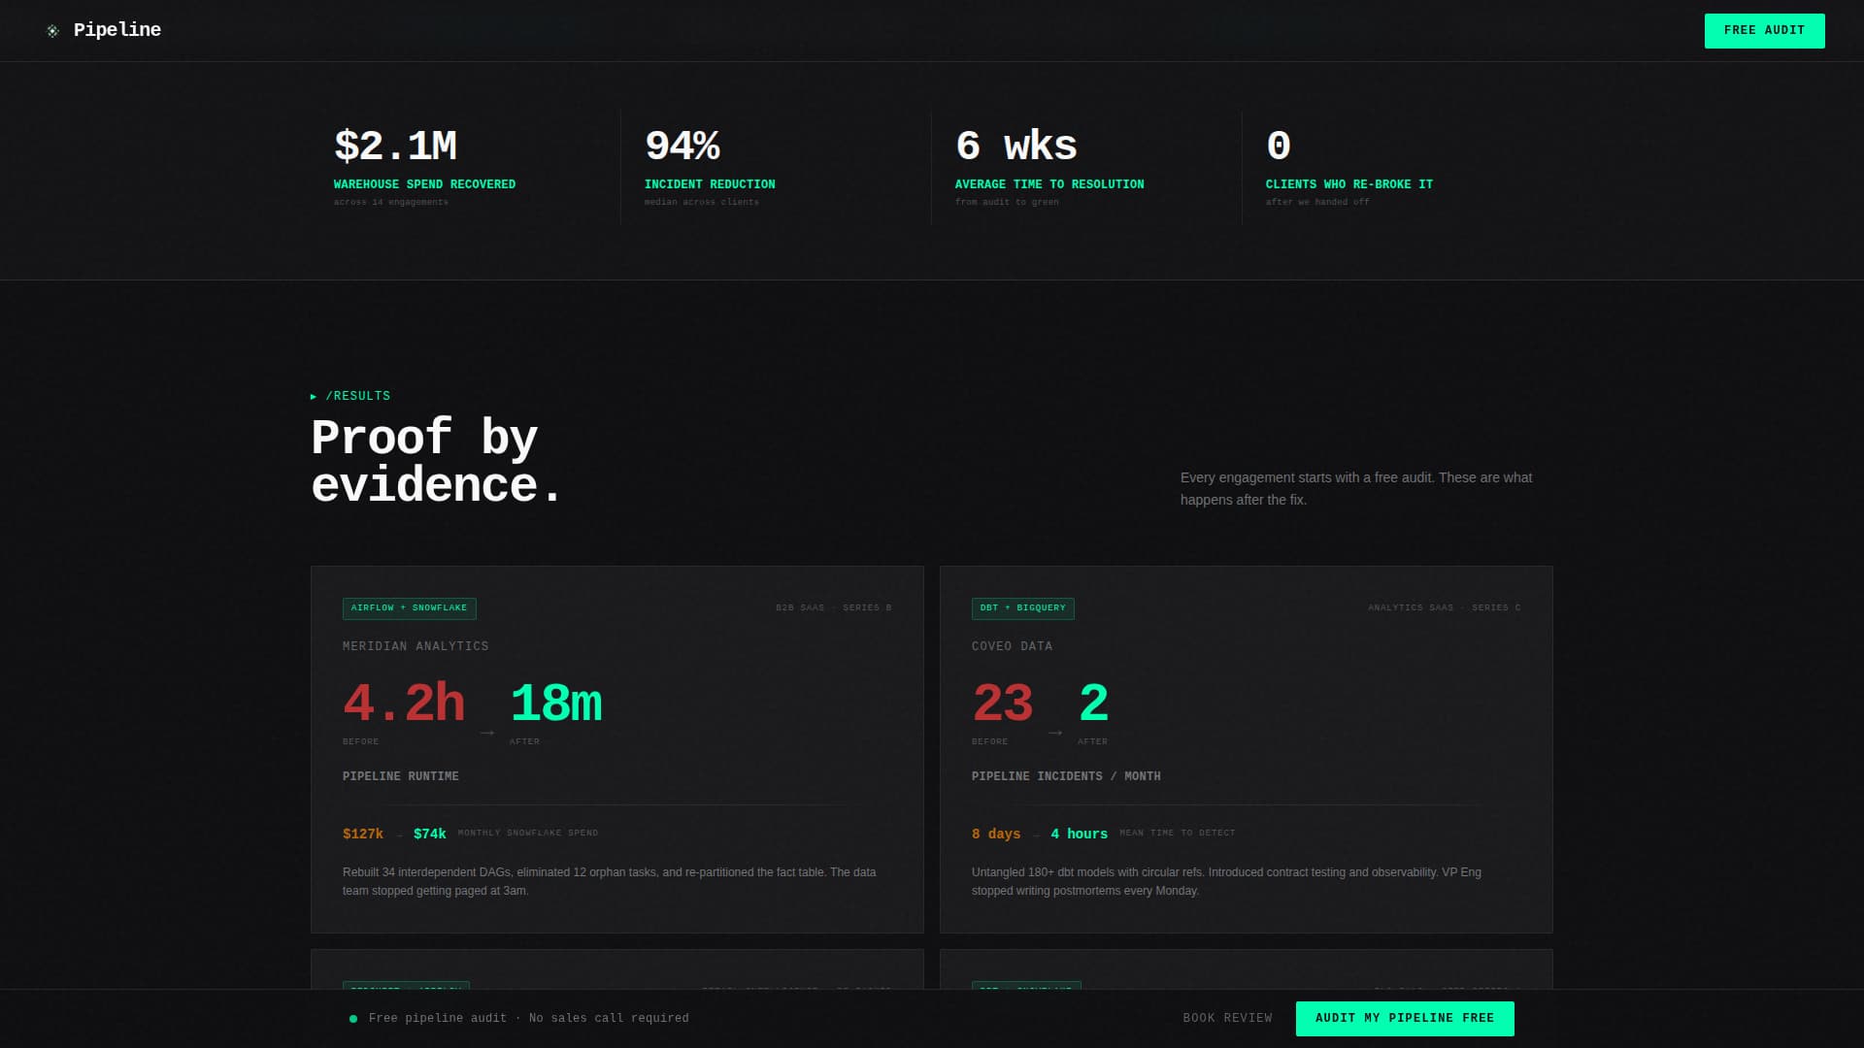Click the /RESULTS section label
Viewport: 1864px width, 1048px height.
pos(350,396)
